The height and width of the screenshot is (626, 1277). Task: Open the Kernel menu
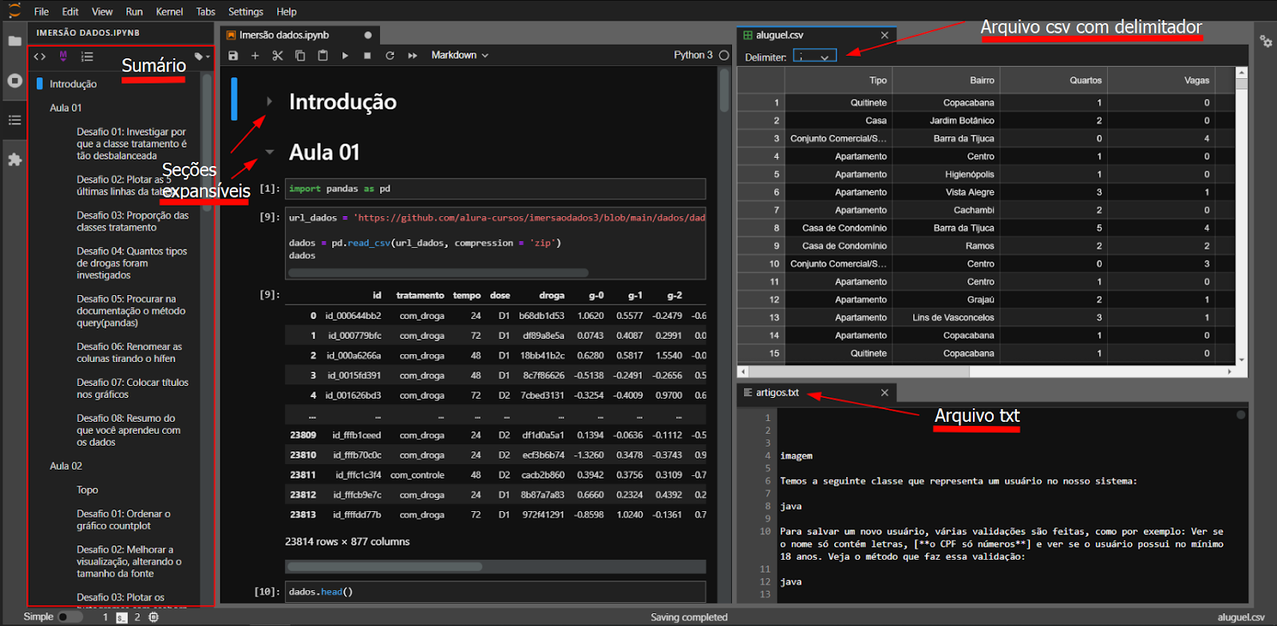[x=169, y=11]
